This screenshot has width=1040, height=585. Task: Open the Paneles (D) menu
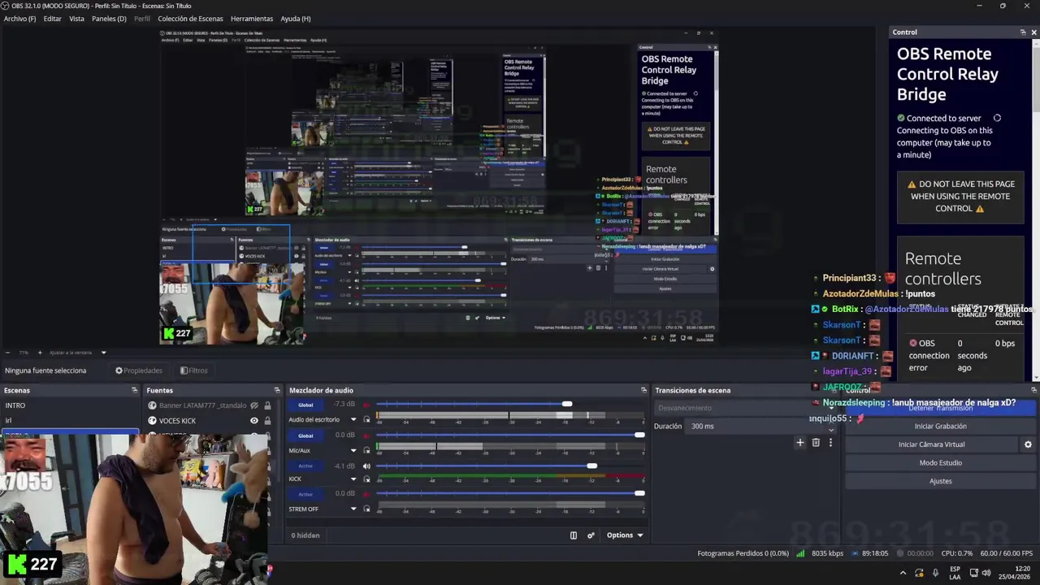109,19
